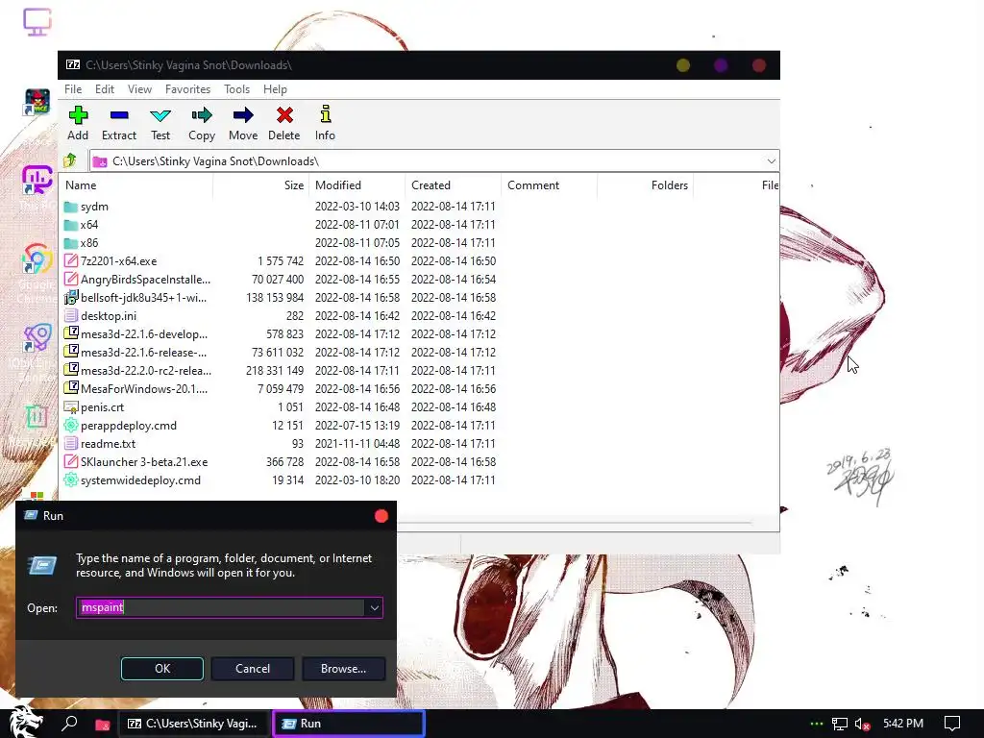Select the mesa3d-22.2.0-rc2-relea... file name

(x=146, y=370)
